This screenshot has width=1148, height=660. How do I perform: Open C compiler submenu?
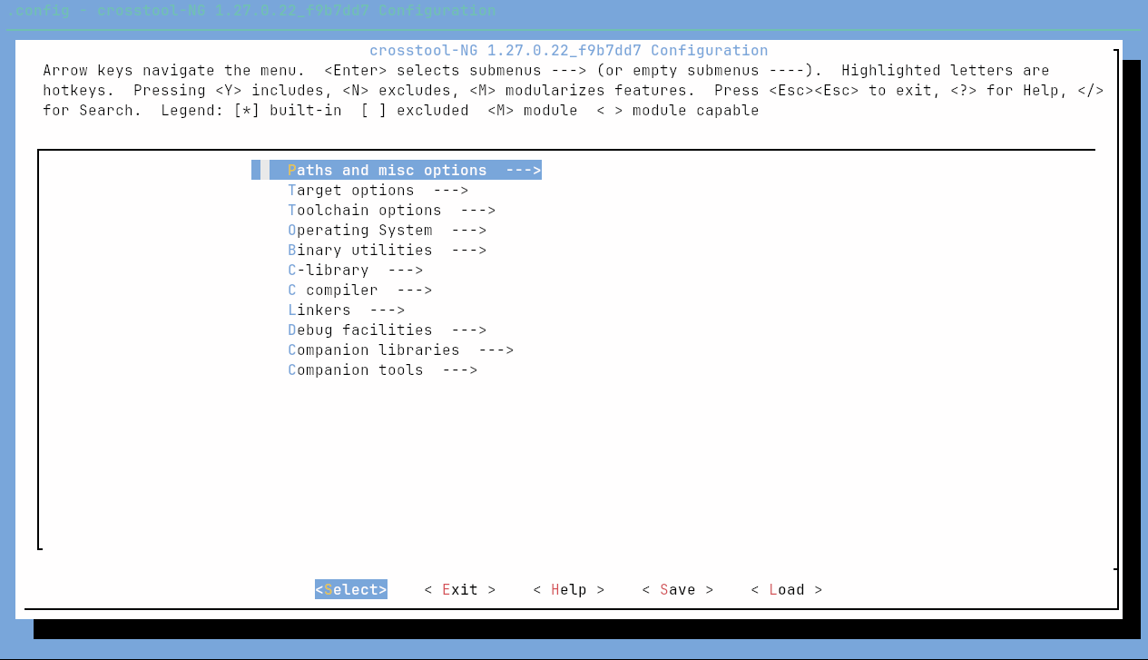pyautogui.click(x=359, y=290)
